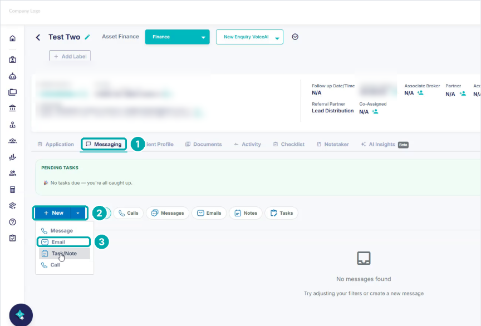The image size is (481, 326).
Task: Assign an Associate Broker via add-person icon
Action: (x=420, y=92)
